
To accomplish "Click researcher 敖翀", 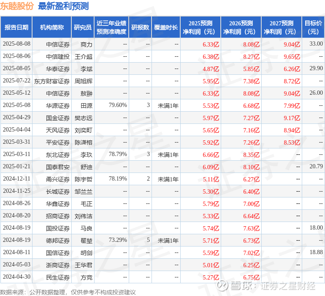I will (x=87, y=93).
